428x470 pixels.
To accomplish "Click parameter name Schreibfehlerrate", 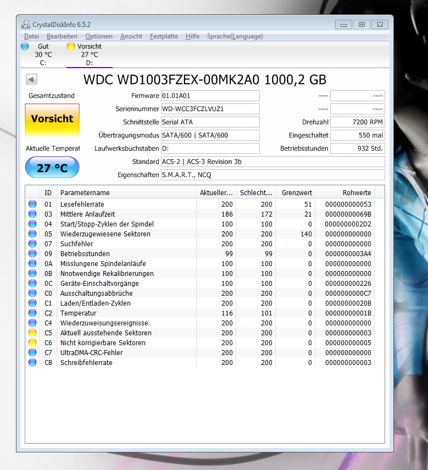I will tap(86, 362).
